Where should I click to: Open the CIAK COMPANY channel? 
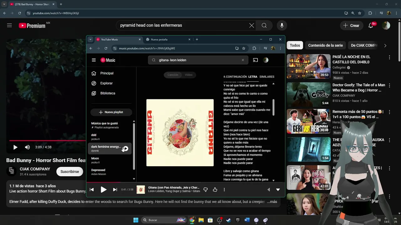click(x=35, y=169)
